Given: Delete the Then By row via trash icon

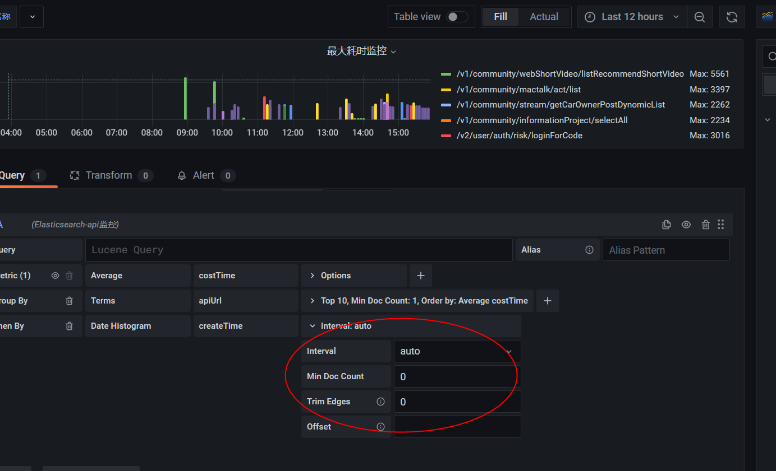Looking at the screenshot, I should tap(70, 326).
